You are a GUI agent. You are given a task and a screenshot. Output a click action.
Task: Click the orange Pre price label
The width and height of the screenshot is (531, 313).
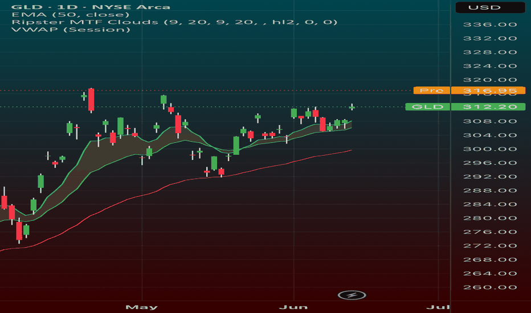click(x=431, y=90)
